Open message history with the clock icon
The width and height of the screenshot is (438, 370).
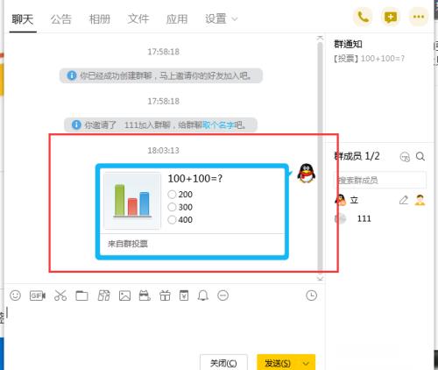311,295
